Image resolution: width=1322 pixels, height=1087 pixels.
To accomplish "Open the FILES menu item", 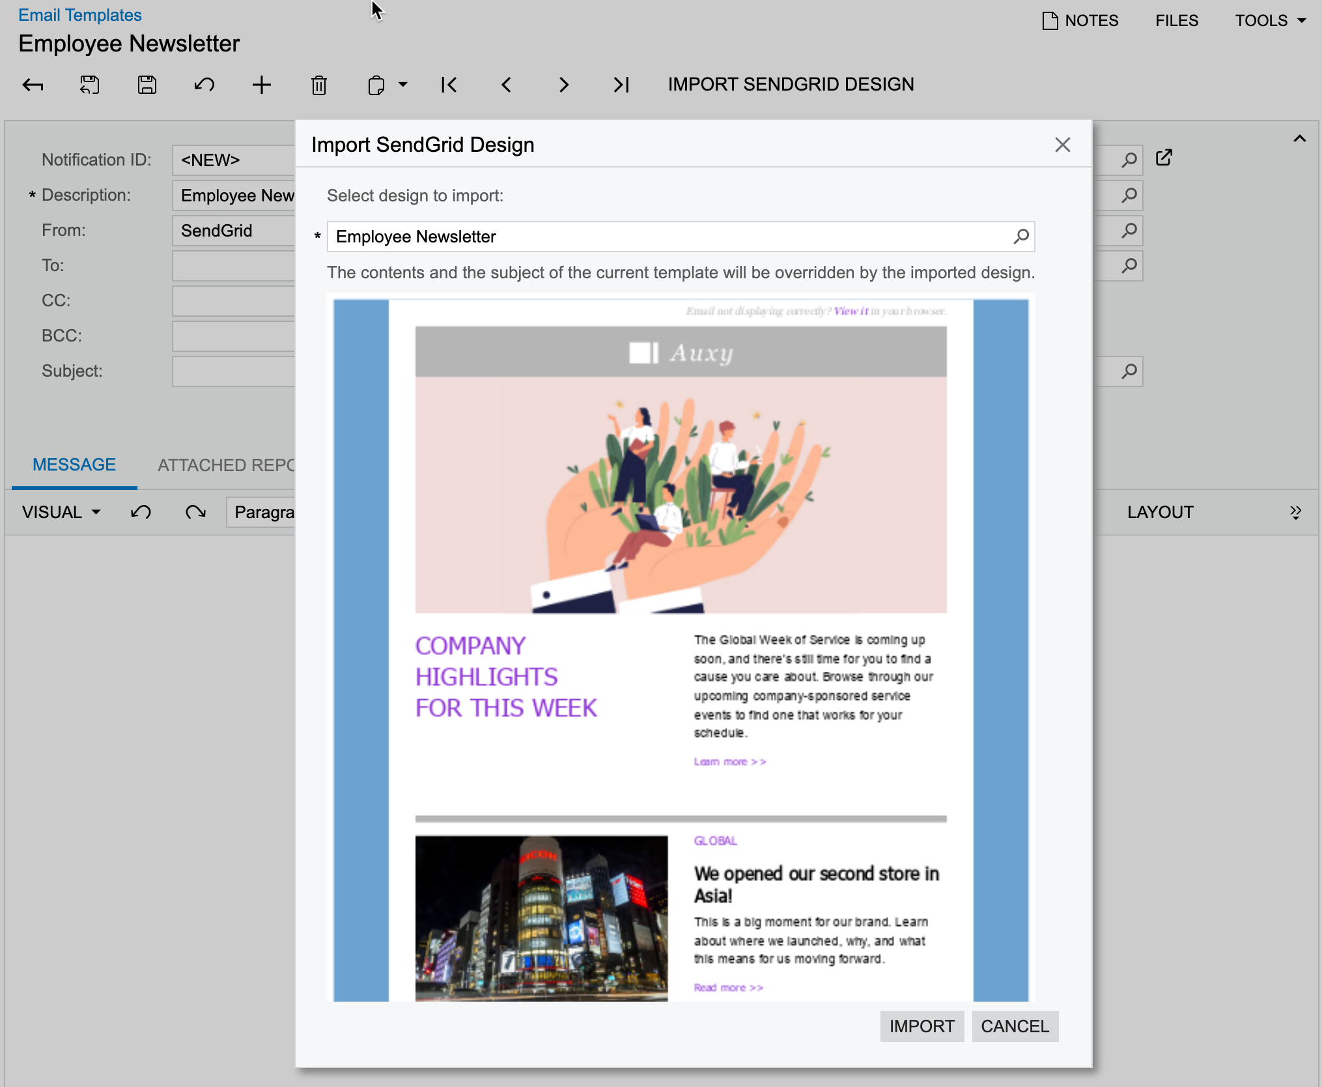I will click(x=1176, y=20).
